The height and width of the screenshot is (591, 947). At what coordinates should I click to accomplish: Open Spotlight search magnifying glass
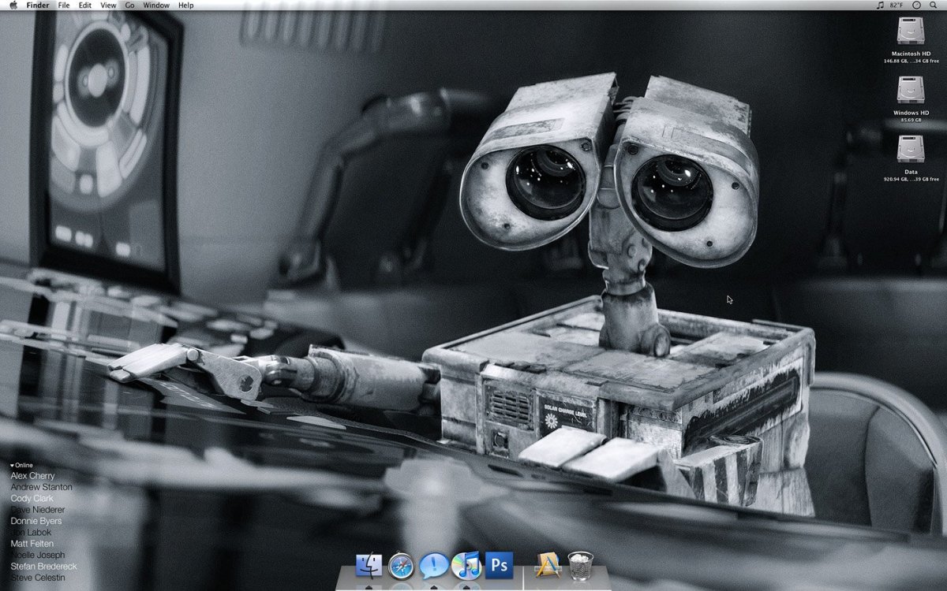pyautogui.click(x=934, y=5)
